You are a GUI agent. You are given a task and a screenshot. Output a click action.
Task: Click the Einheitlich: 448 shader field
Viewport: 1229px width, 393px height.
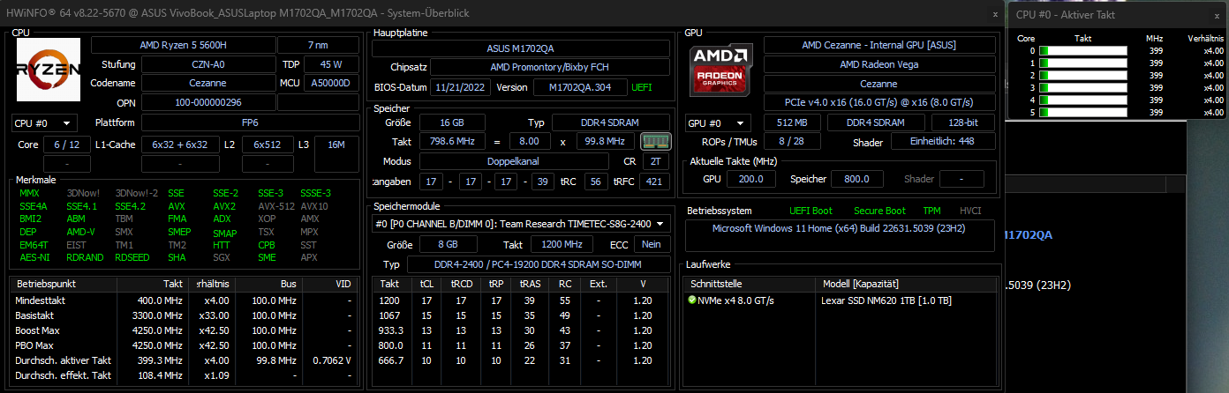pyautogui.click(x=943, y=143)
